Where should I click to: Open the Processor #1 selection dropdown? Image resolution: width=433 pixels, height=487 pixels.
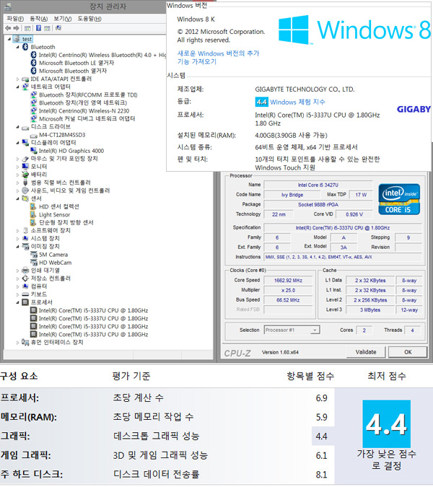coord(292,330)
